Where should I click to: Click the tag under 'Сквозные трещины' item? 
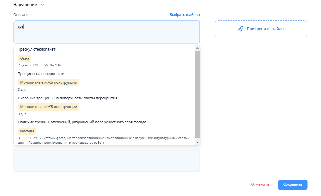[x=48, y=107]
